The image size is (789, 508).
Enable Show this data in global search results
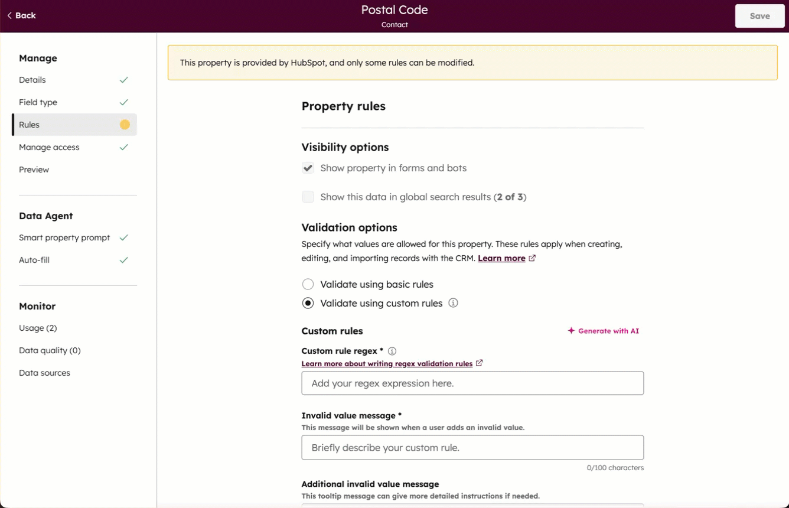tap(308, 196)
